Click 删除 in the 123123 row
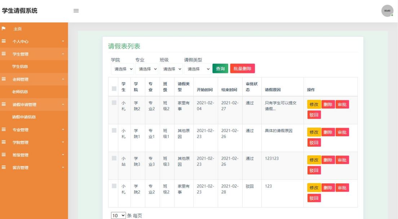398x219 pixels. pos(328,160)
